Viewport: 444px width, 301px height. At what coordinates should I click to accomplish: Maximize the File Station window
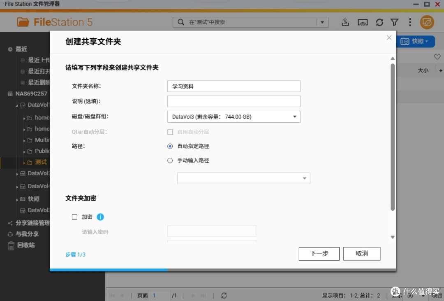(x=427, y=4)
